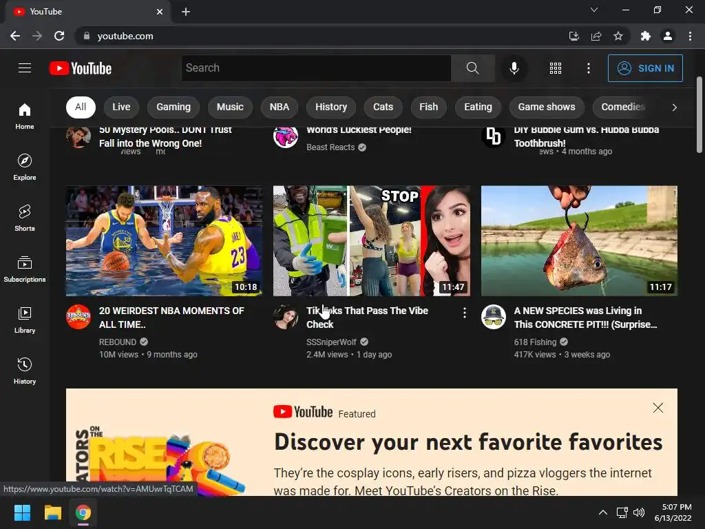Open the 618 Fishing channel avatar
Image resolution: width=705 pixels, height=529 pixels.
click(x=493, y=317)
